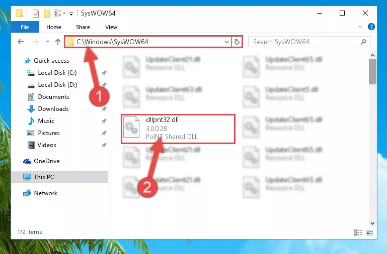387x254 pixels.
Task: Open Videos in the sidebar
Action: pos(47,145)
